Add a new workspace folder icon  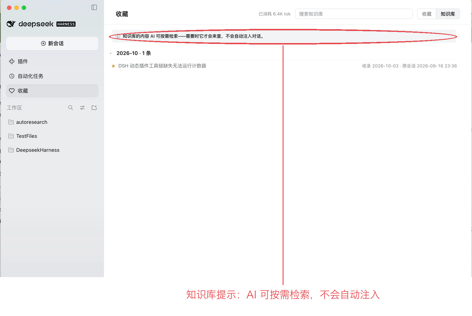pyautogui.click(x=94, y=108)
